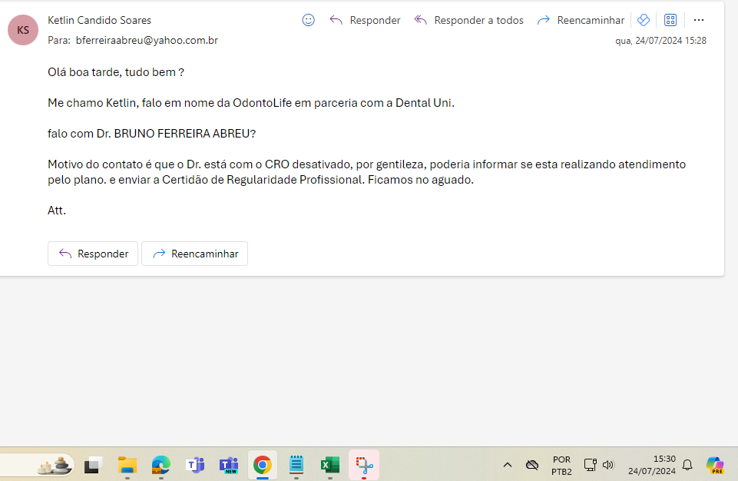Click the zen stones search highlight icon
Image resolution: width=738 pixels, height=481 pixels.
pyautogui.click(x=55, y=466)
